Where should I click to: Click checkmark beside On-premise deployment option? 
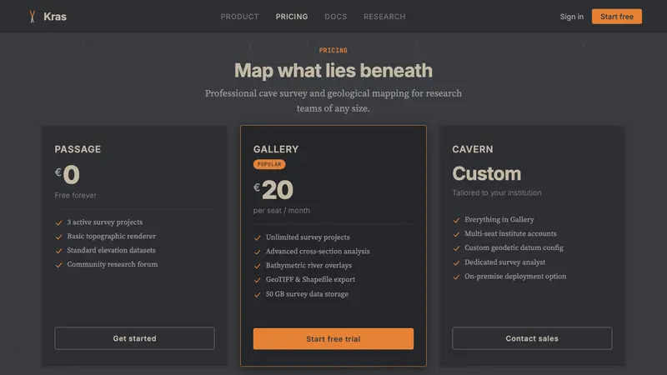456,277
